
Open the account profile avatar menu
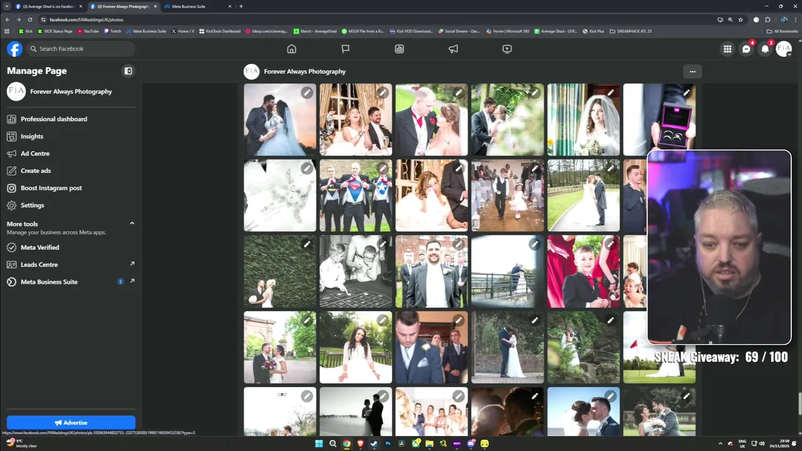(784, 49)
